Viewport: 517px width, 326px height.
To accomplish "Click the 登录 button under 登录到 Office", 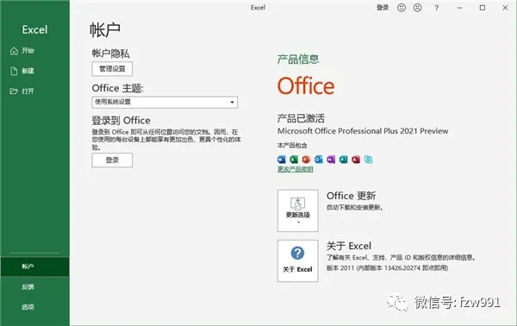I will [x=112, y=160].
